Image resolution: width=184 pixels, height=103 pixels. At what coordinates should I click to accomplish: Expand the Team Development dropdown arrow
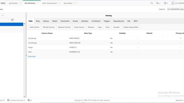click(59, 3)
